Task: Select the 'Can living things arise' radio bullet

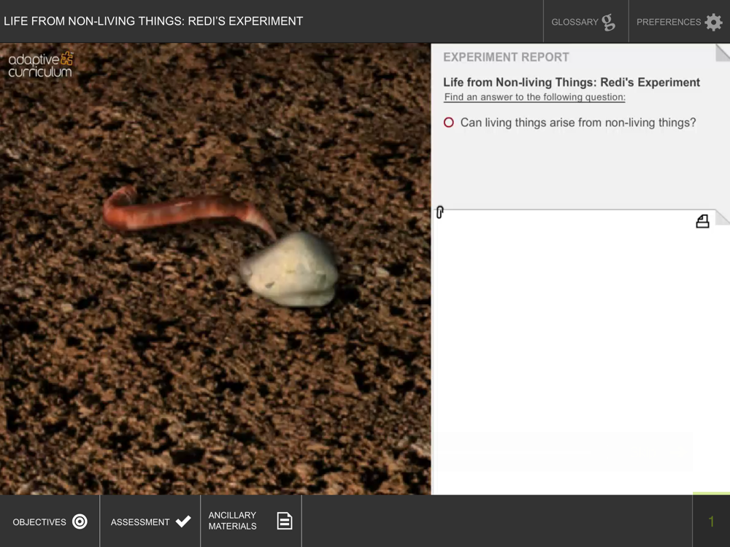Action: (449, 123)
